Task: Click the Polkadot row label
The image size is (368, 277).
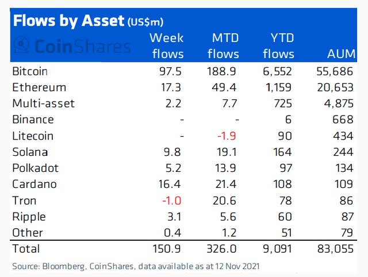Action: click(35, 168)
